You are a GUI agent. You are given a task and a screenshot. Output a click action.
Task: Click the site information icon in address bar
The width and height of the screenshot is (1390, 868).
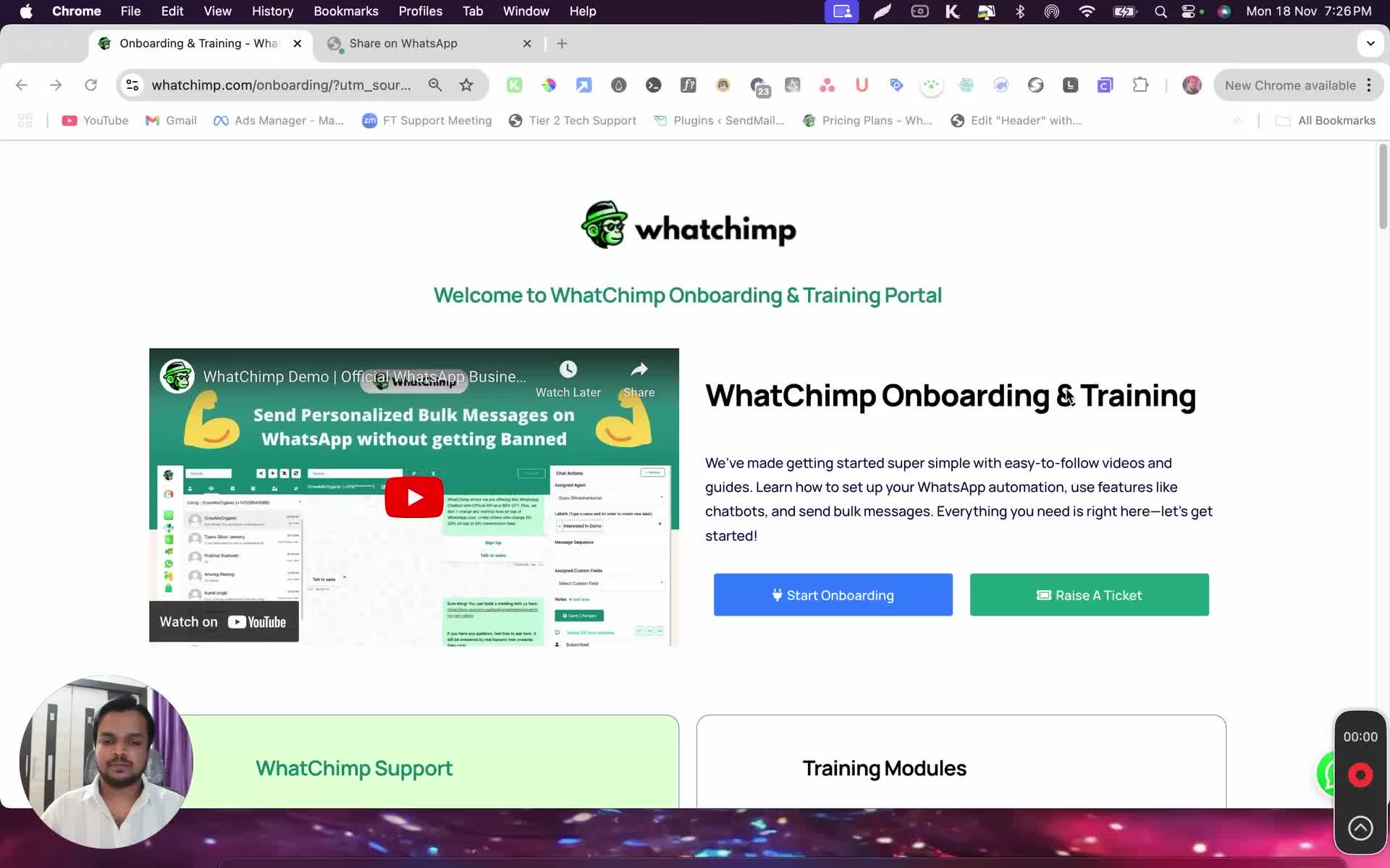[x=132, y=85]
